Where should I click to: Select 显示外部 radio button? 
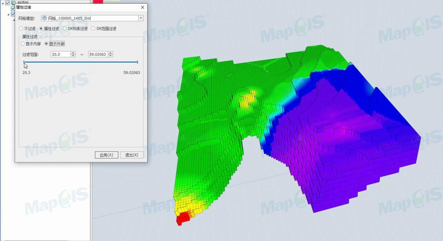pos(46,44)
